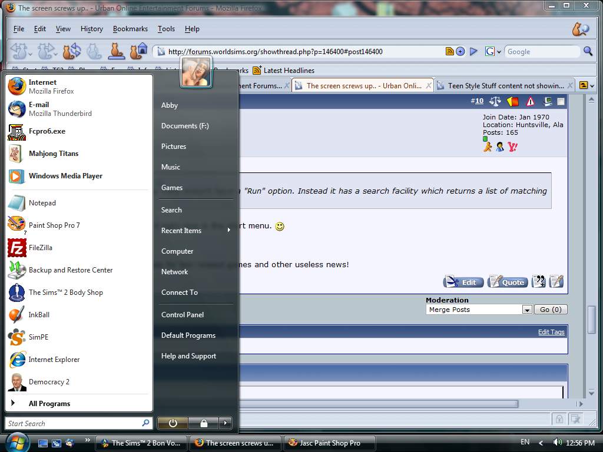This screenshot has height=452, width=603.
Task: Tick the post #10 selection checkbox
Action: click(561, 101)
